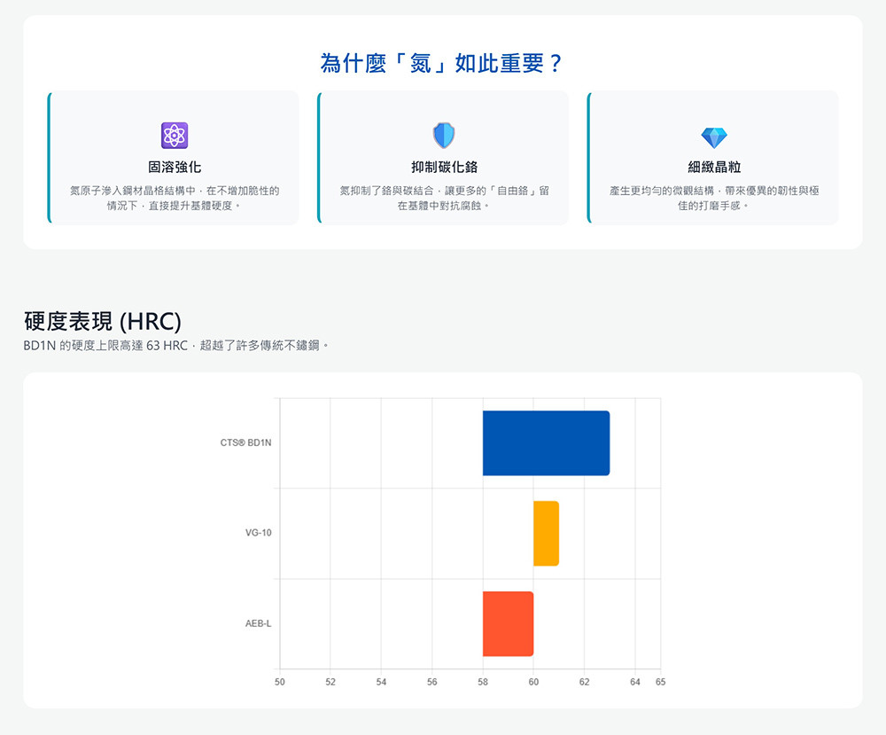Click the 固溶強化 card heading
The width and height of the screenshot is (886, 735).
pyautogui.click(x=175, y=167)
